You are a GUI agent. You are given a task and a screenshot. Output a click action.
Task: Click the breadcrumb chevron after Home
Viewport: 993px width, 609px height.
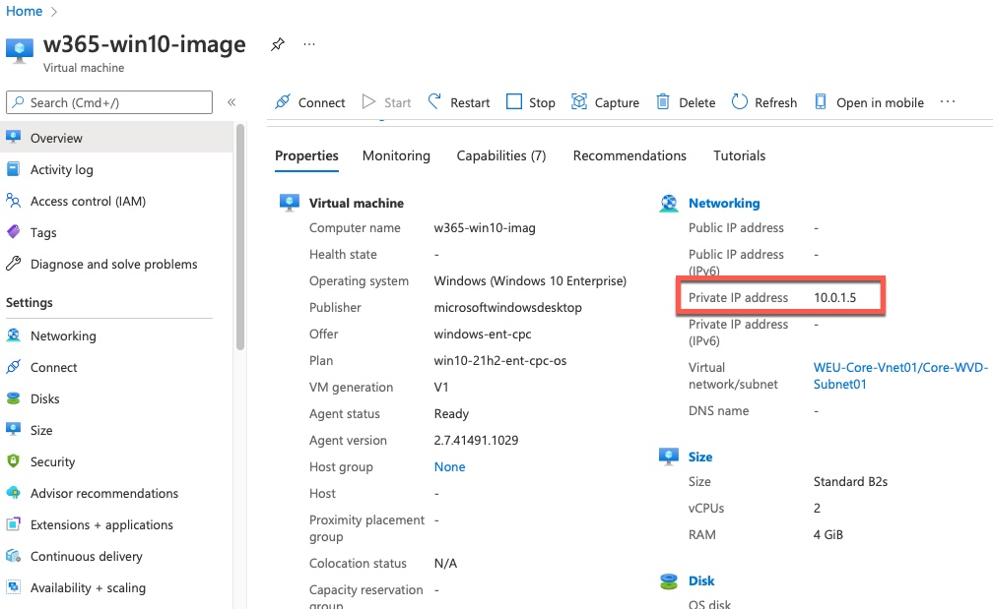coord(54,12)
